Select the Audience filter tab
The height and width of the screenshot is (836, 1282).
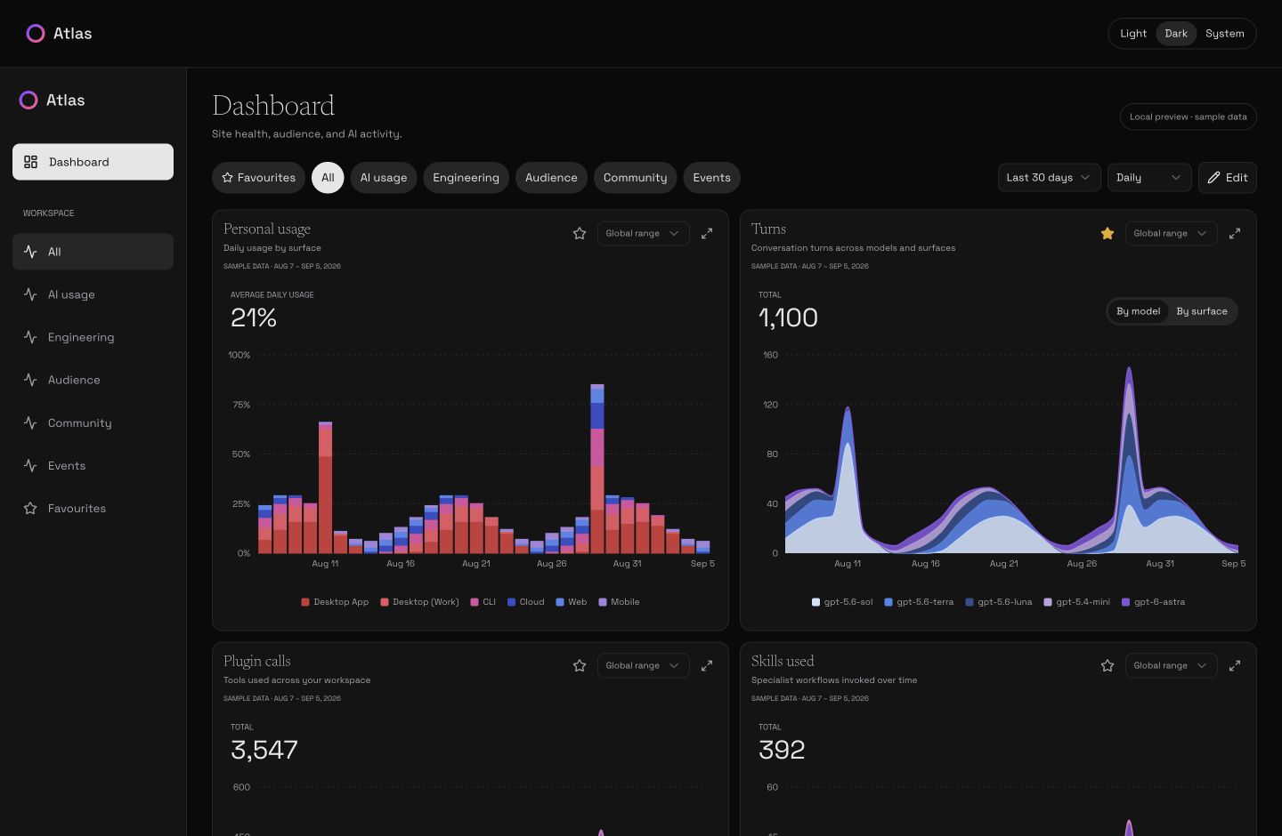[x=551, y=178]
